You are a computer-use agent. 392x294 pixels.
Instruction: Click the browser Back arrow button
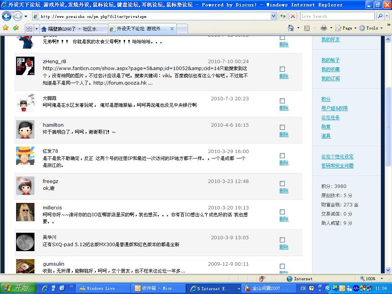click(7, 16)
